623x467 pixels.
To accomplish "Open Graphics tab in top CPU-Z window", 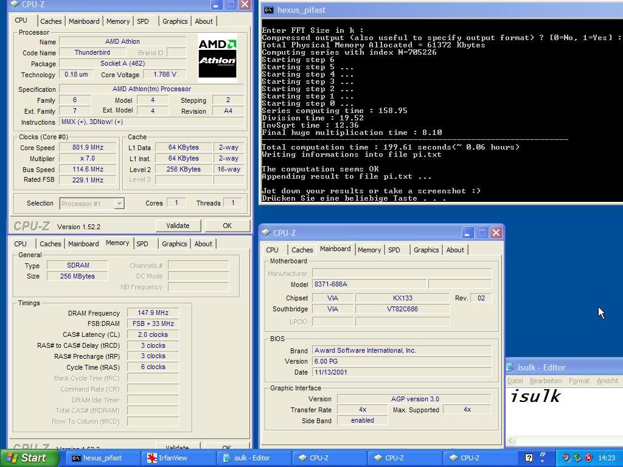I will click(x=175, y=21).
